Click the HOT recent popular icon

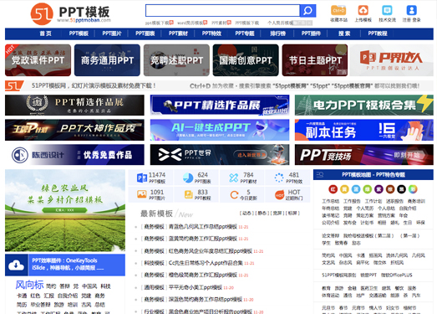[279, 195]
